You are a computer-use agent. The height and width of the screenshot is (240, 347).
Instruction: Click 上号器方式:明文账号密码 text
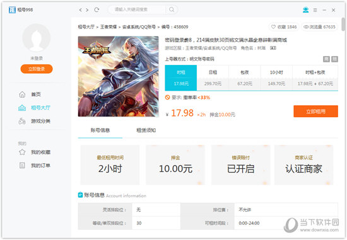click(x=190, y=59)
